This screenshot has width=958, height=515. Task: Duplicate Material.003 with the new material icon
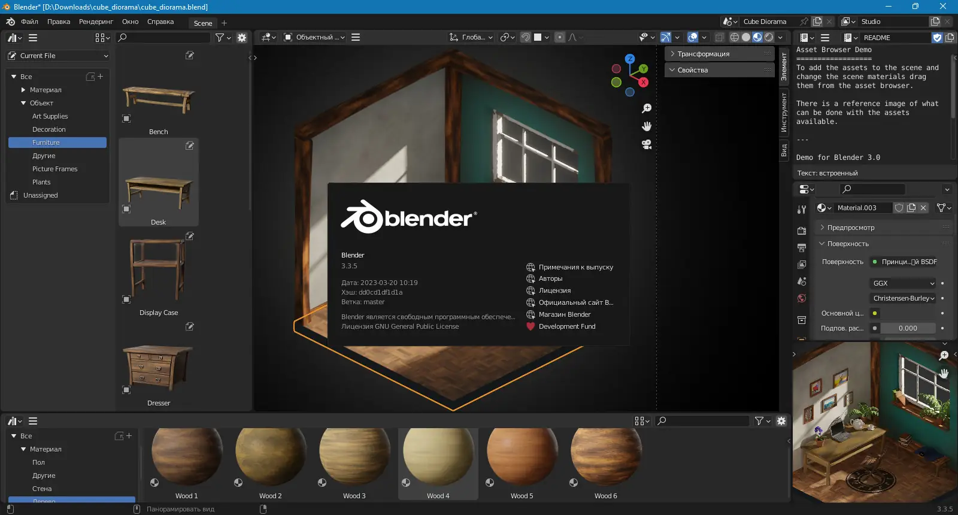(x=911, y=208)
